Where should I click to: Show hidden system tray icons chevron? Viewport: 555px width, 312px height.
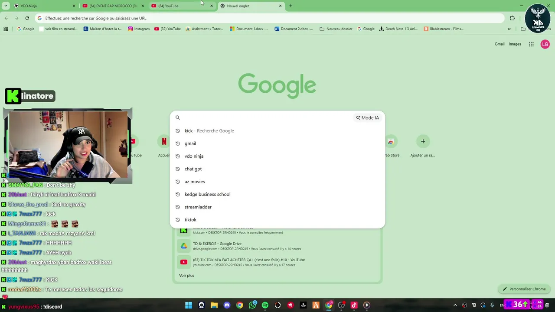(x=455, y=305)
